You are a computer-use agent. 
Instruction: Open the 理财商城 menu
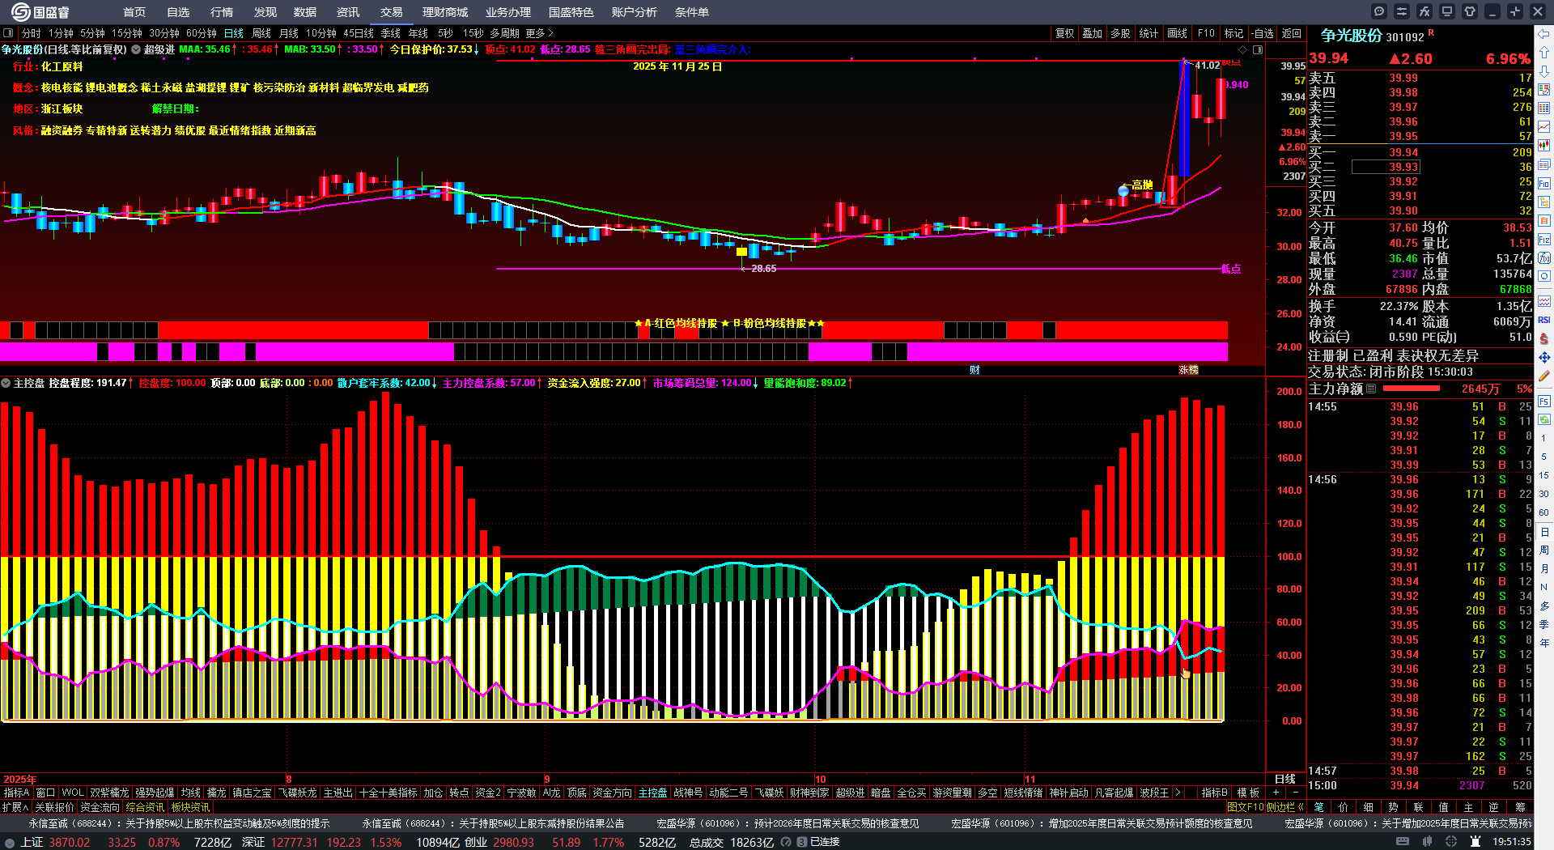pos(445,12)
